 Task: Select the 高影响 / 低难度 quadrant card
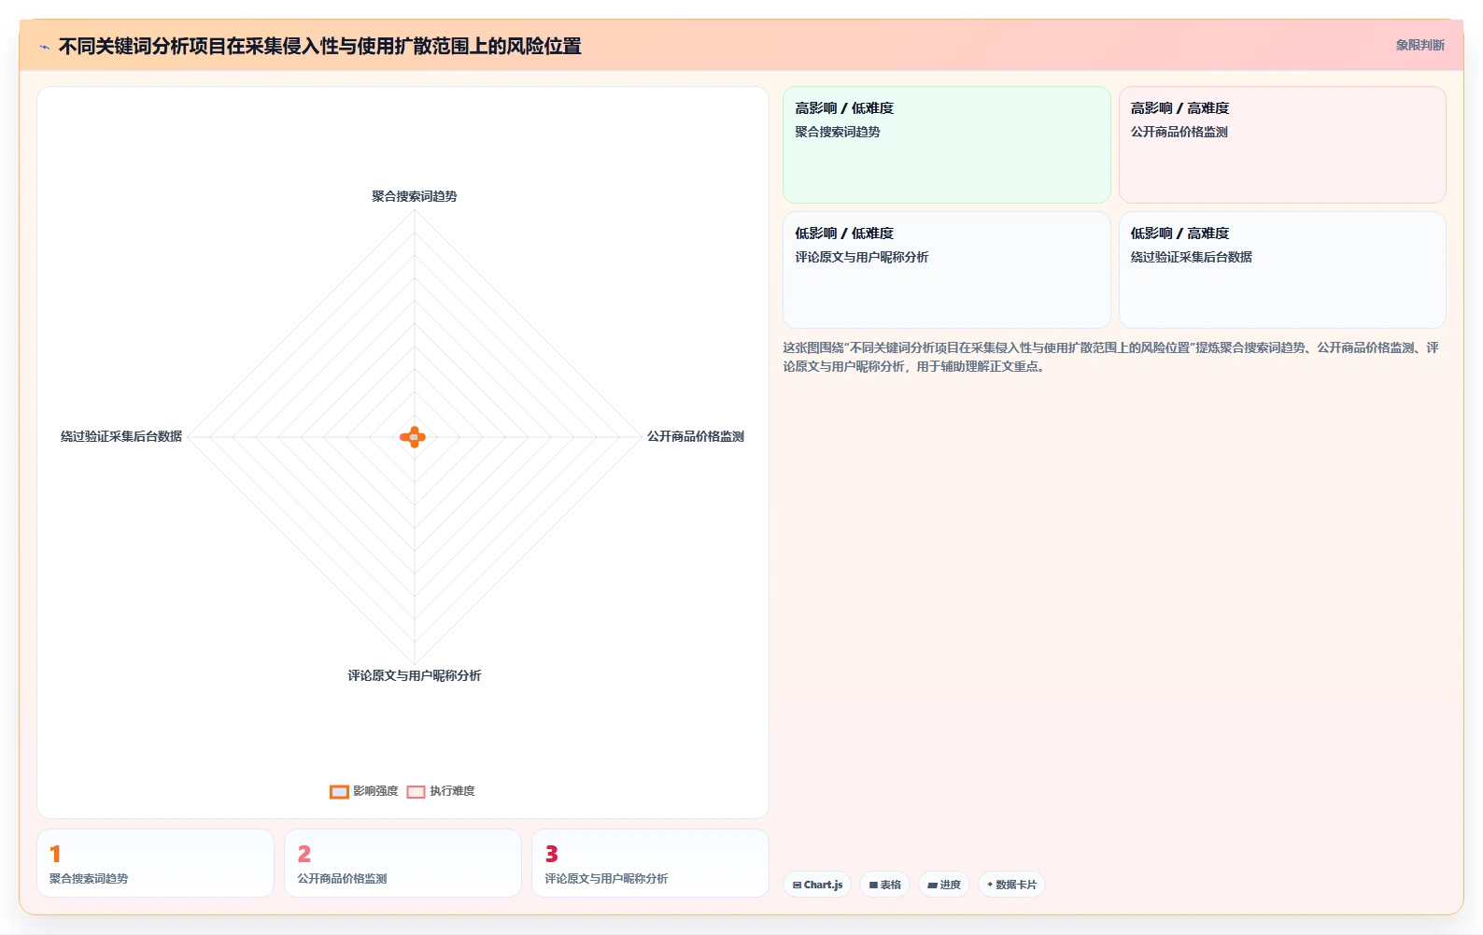pyautogui.click(x=947, y=145)
